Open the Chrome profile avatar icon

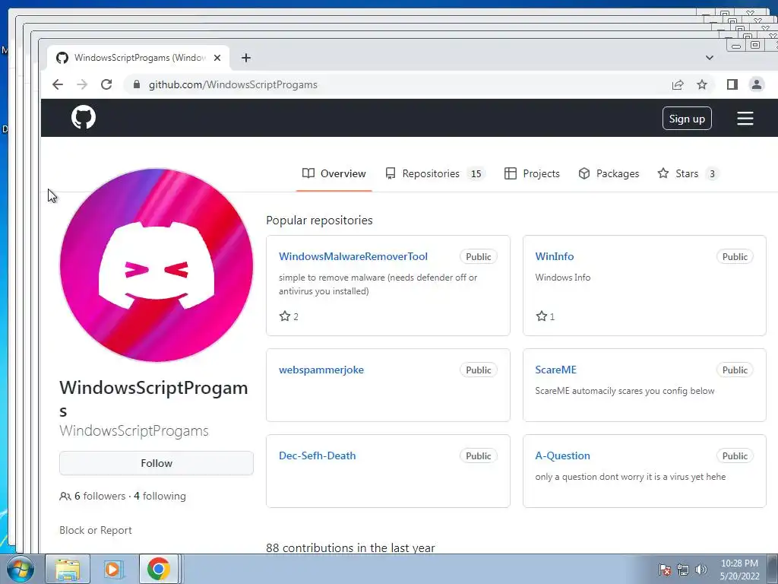pyautogui.click(x=756, y=84)
